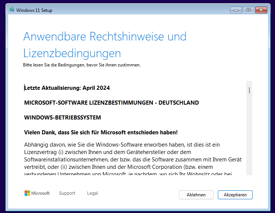
Task: Click 'Bitte lesen Sie die Bedingungen' subtitle
Action: (x=82, y=65)
